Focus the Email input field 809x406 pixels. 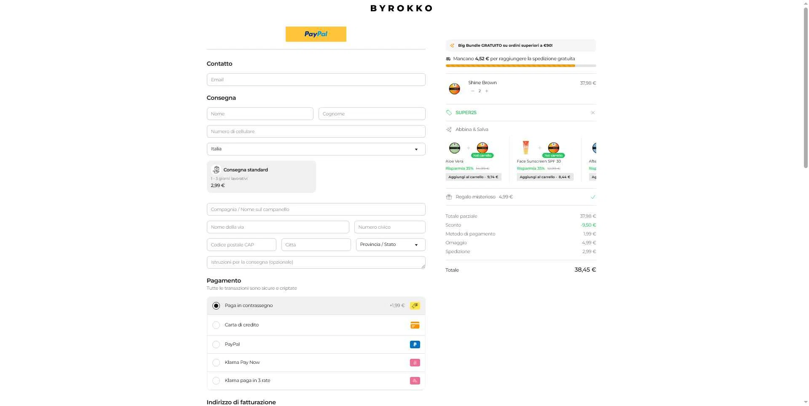[x=316, y=80]
